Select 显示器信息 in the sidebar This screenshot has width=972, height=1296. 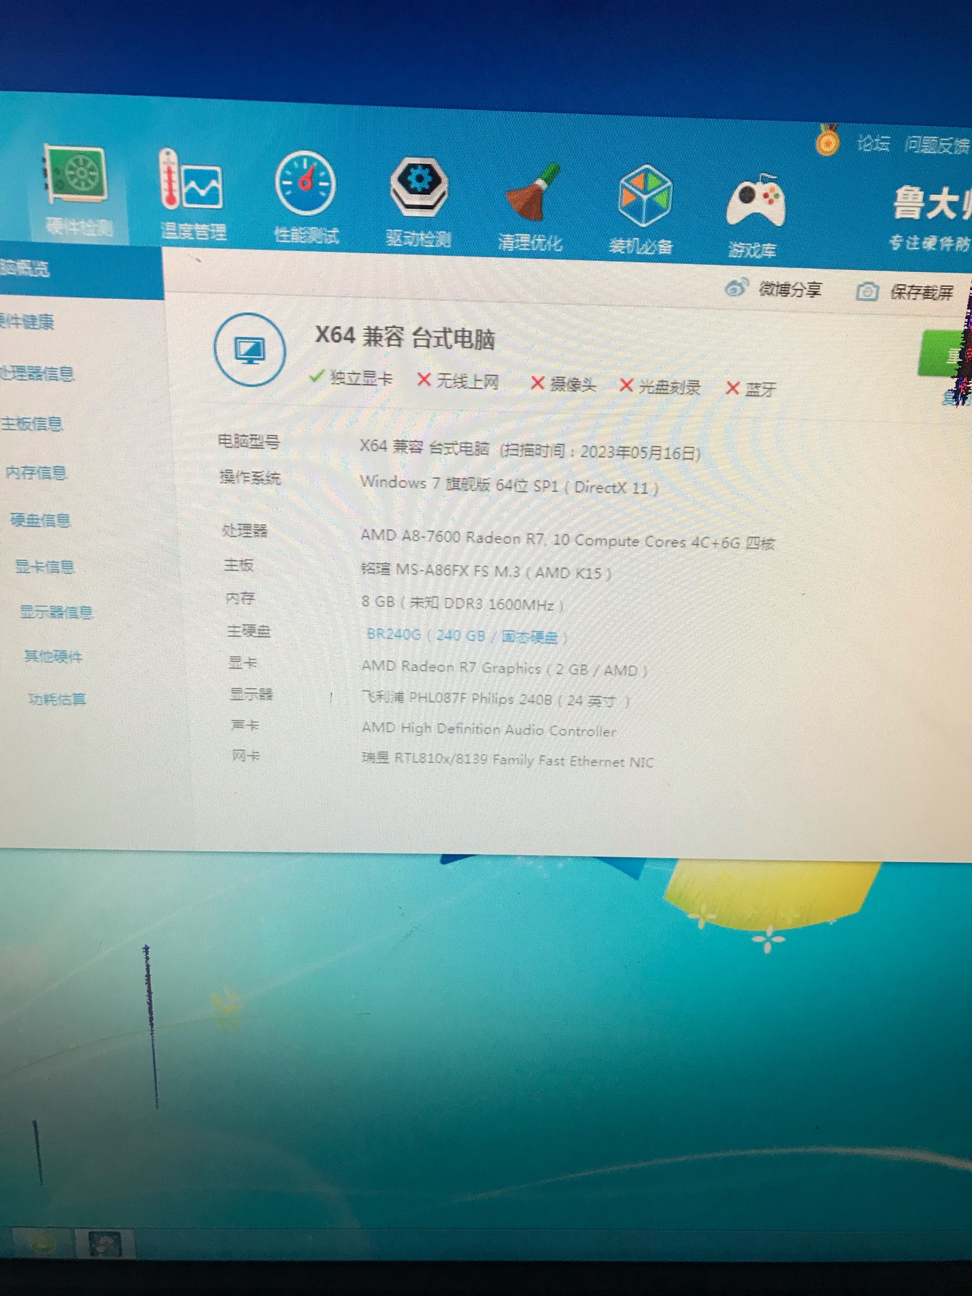point(57,612)
